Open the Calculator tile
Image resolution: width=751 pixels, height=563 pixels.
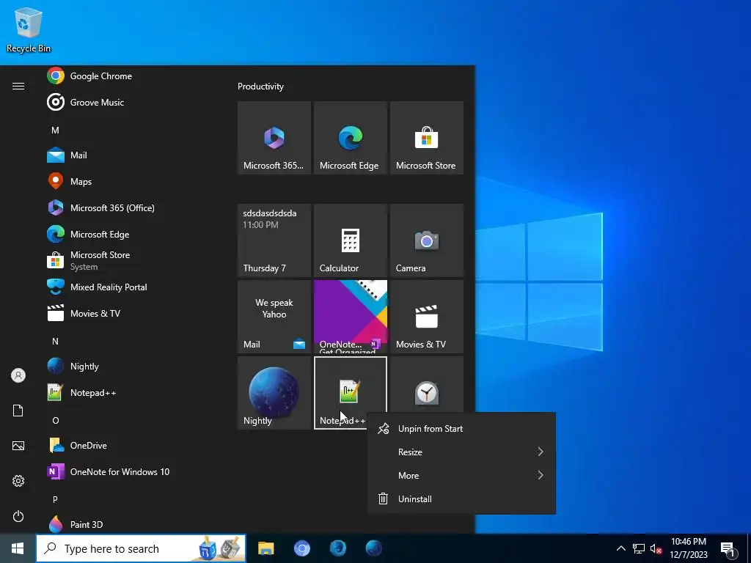pos(350,240)
